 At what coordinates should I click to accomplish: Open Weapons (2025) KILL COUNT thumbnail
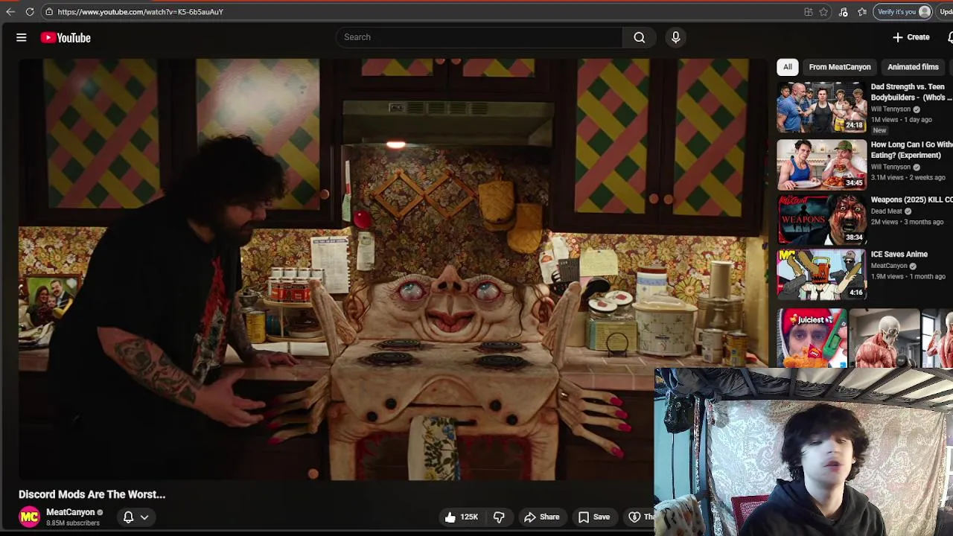click(x=821, y=220)
